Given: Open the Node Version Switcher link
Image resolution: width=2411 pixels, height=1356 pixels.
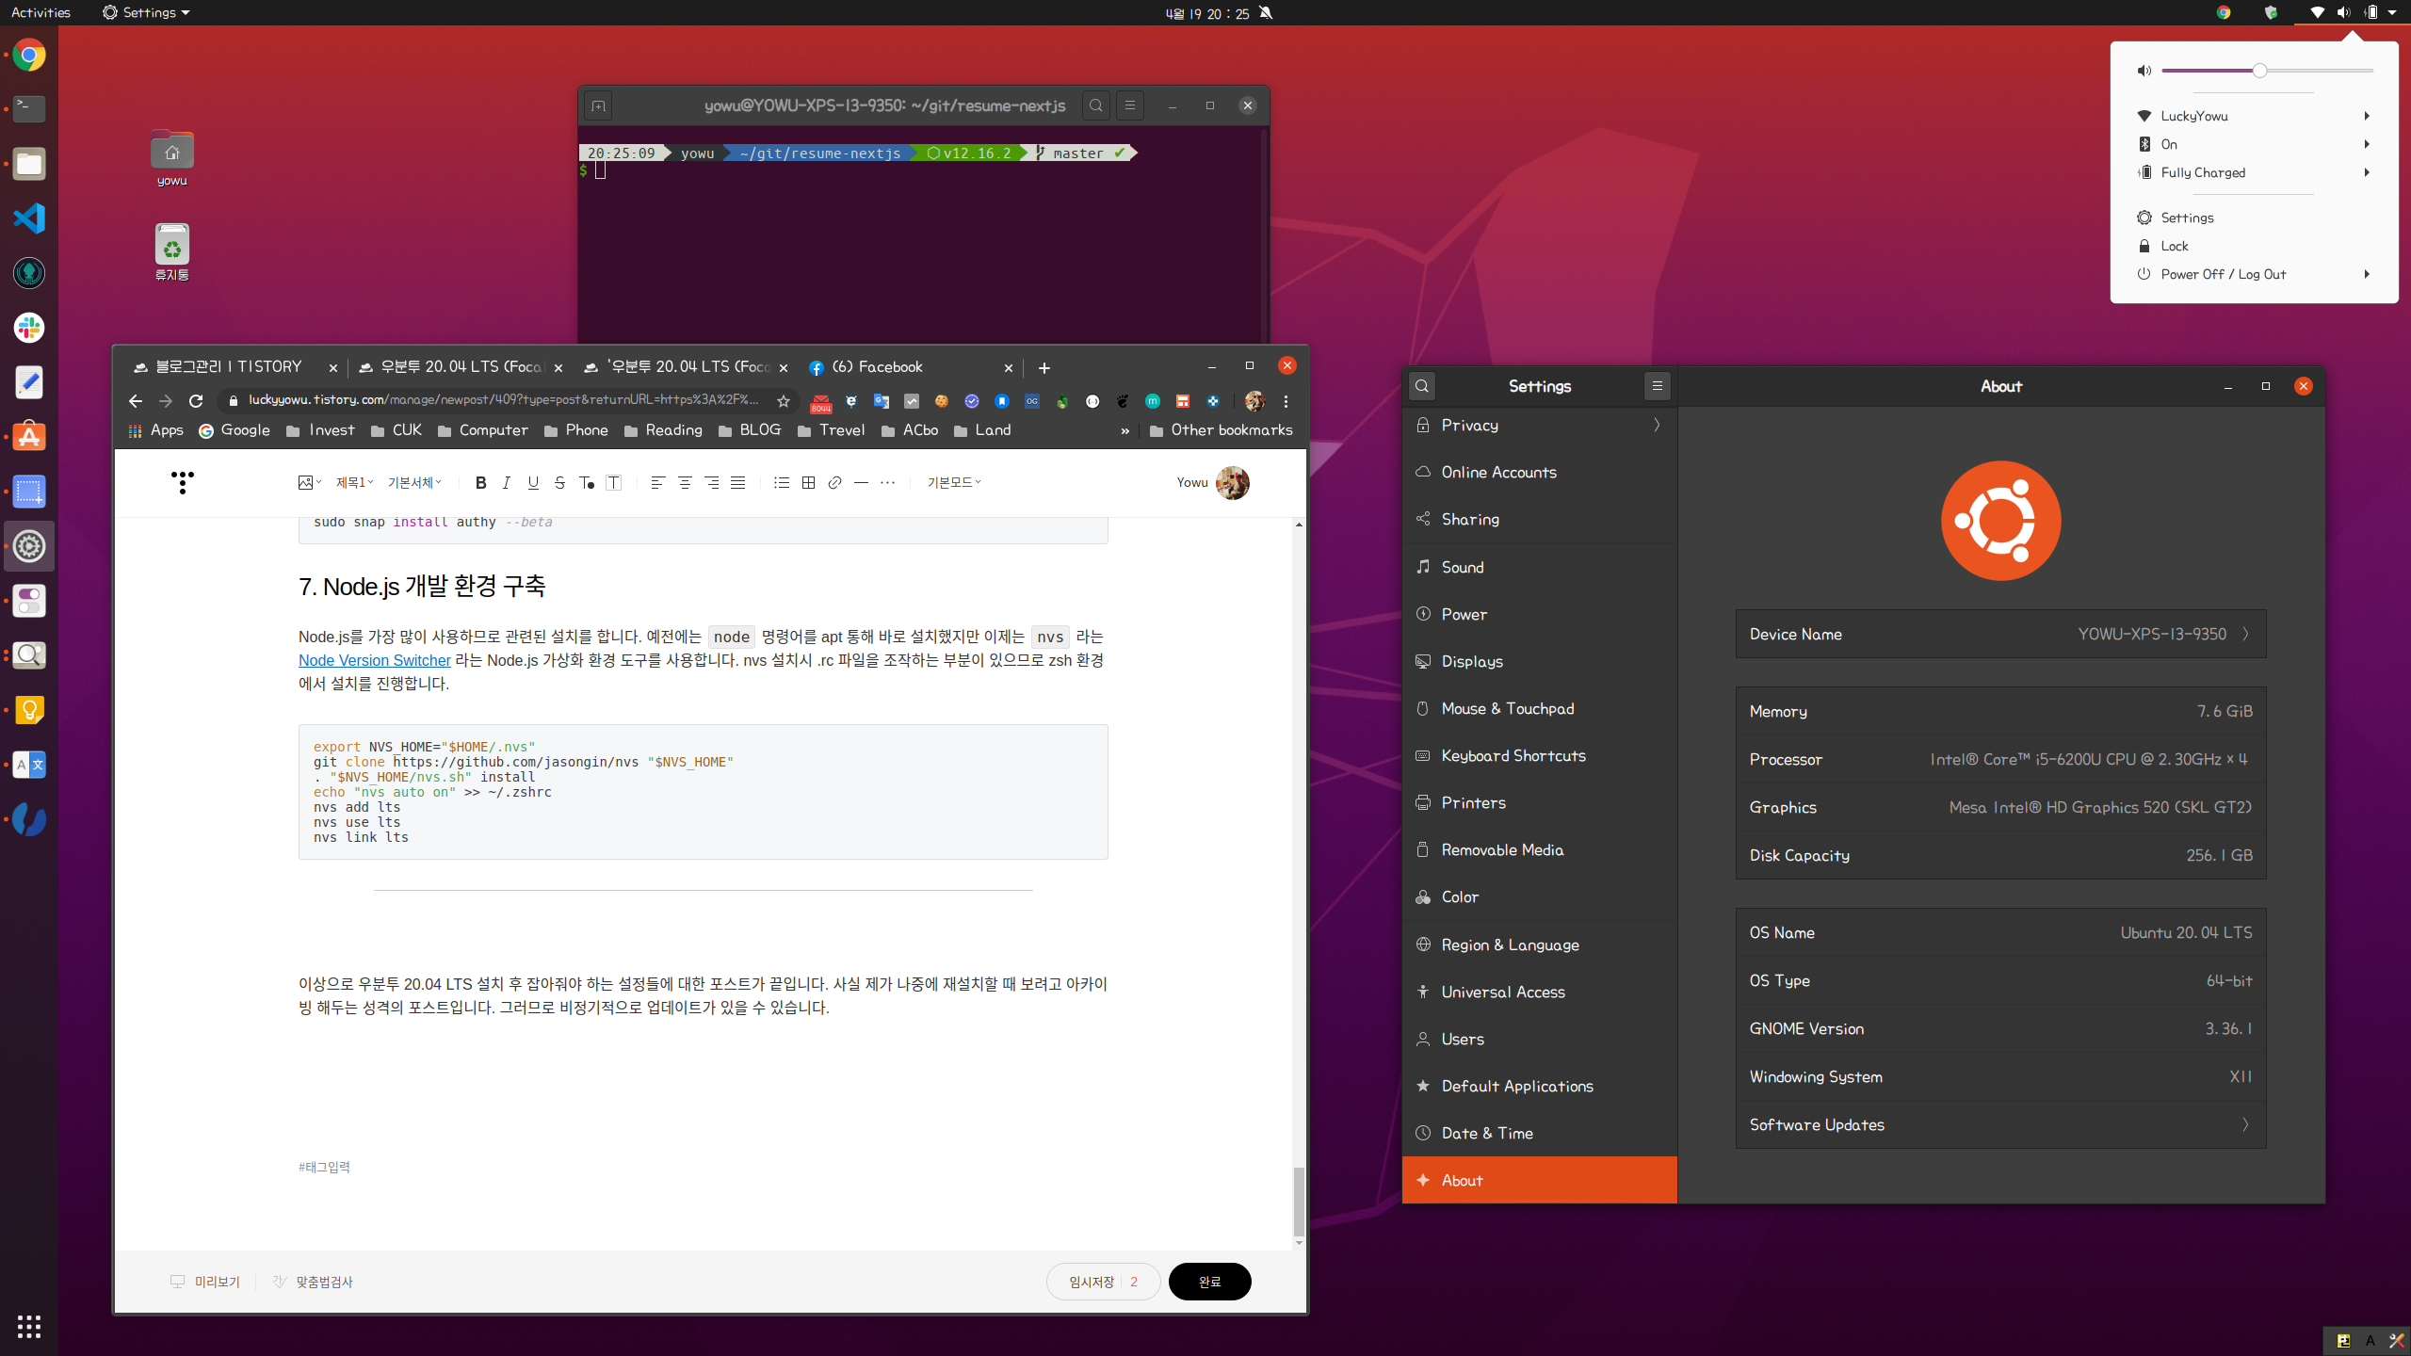Looking at the screenshot, I should tap(374, 660).
